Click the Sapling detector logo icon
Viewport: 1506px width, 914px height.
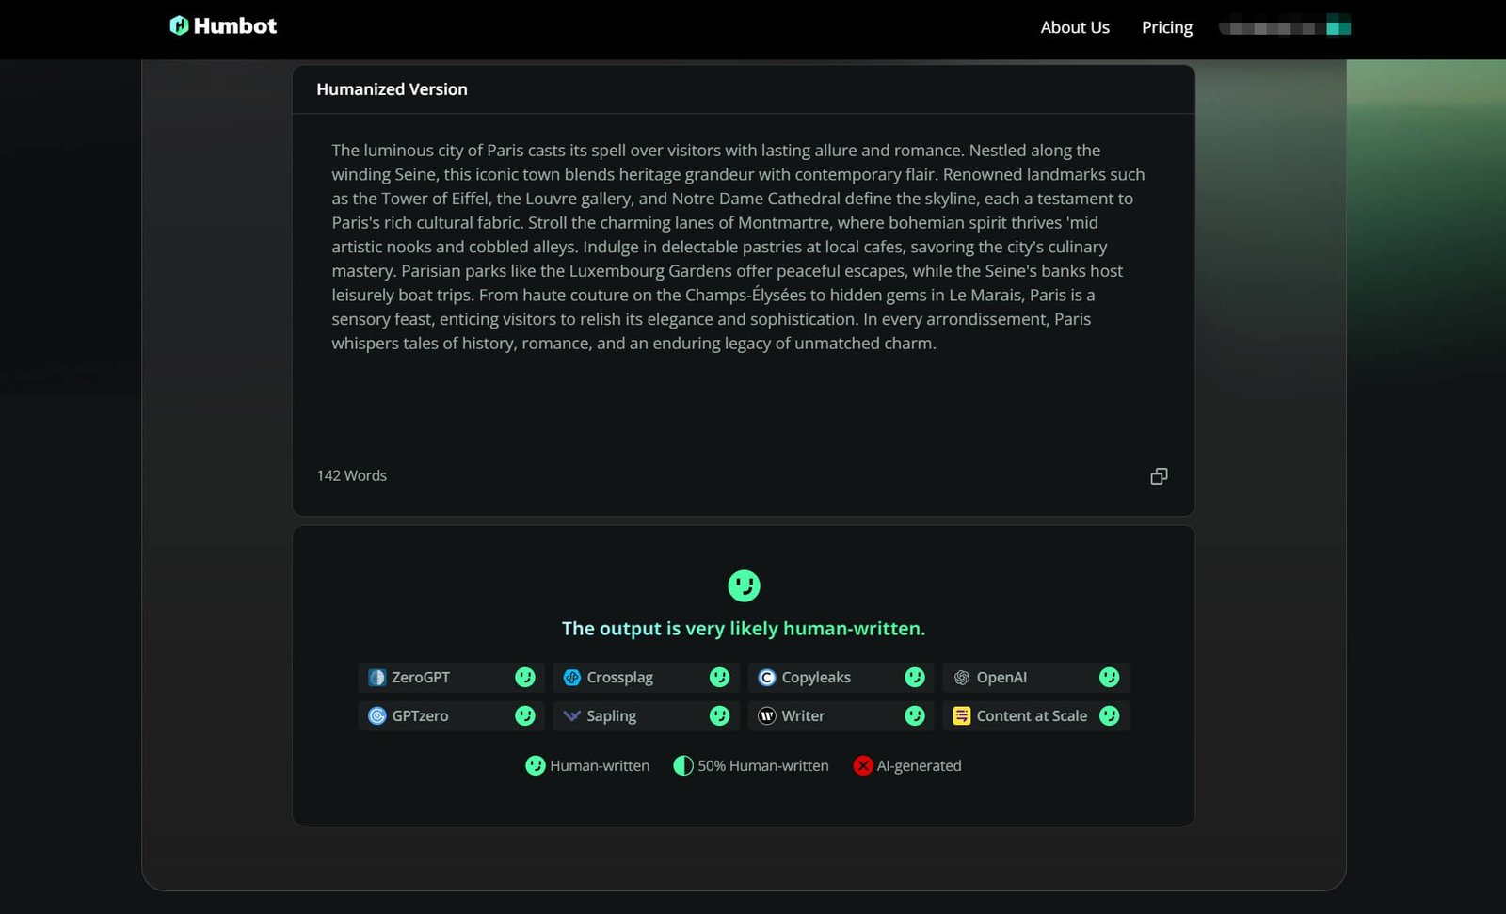pyautogui.click(x=571, y=716)
